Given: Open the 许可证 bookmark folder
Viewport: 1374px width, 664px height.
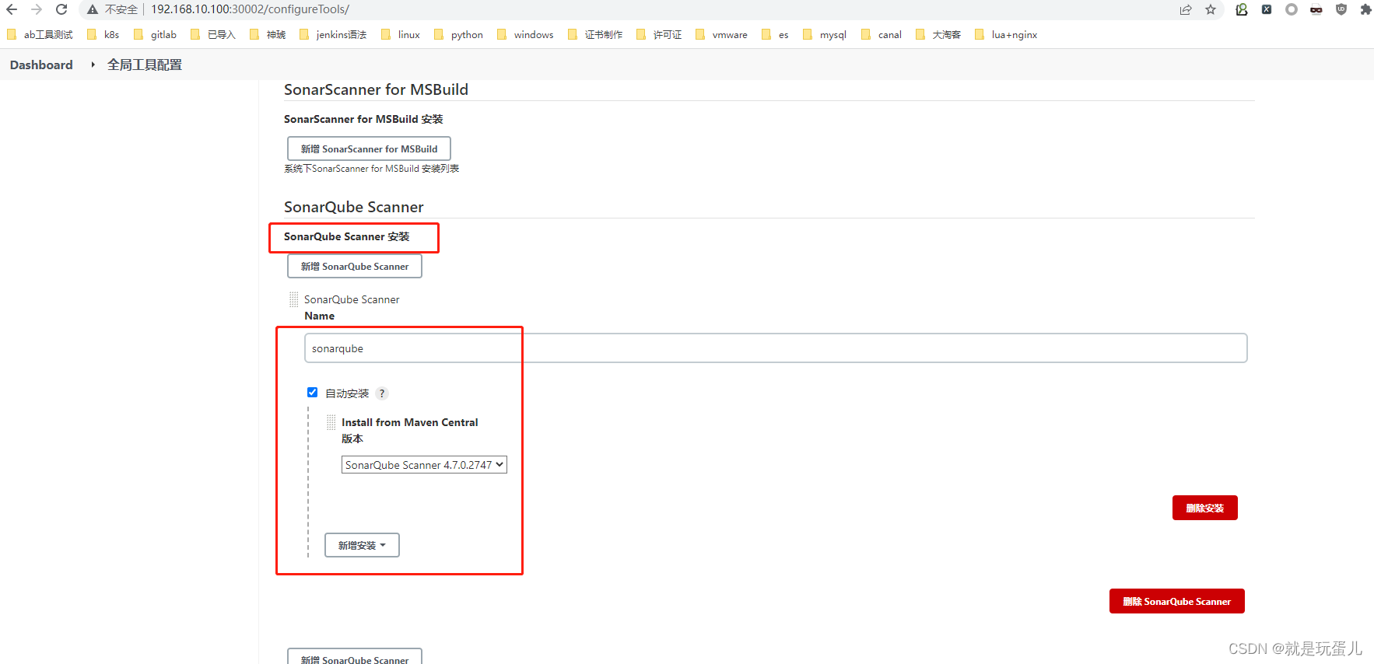Looking at the screenshot, I should (659, 34).
